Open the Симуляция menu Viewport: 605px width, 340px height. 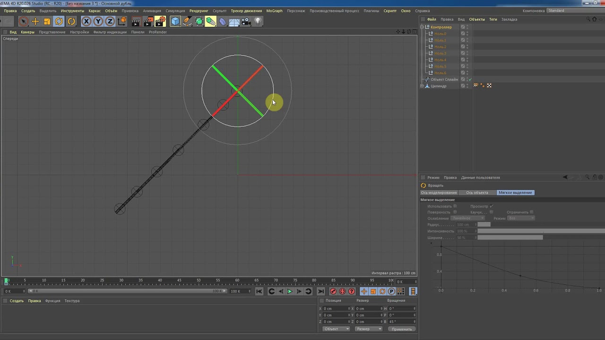[175, 11]
